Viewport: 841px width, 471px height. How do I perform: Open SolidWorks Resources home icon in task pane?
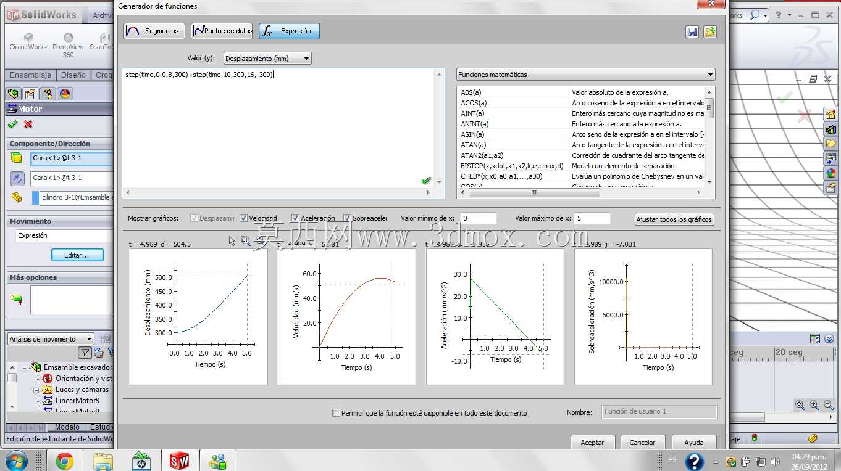point(831,114)
